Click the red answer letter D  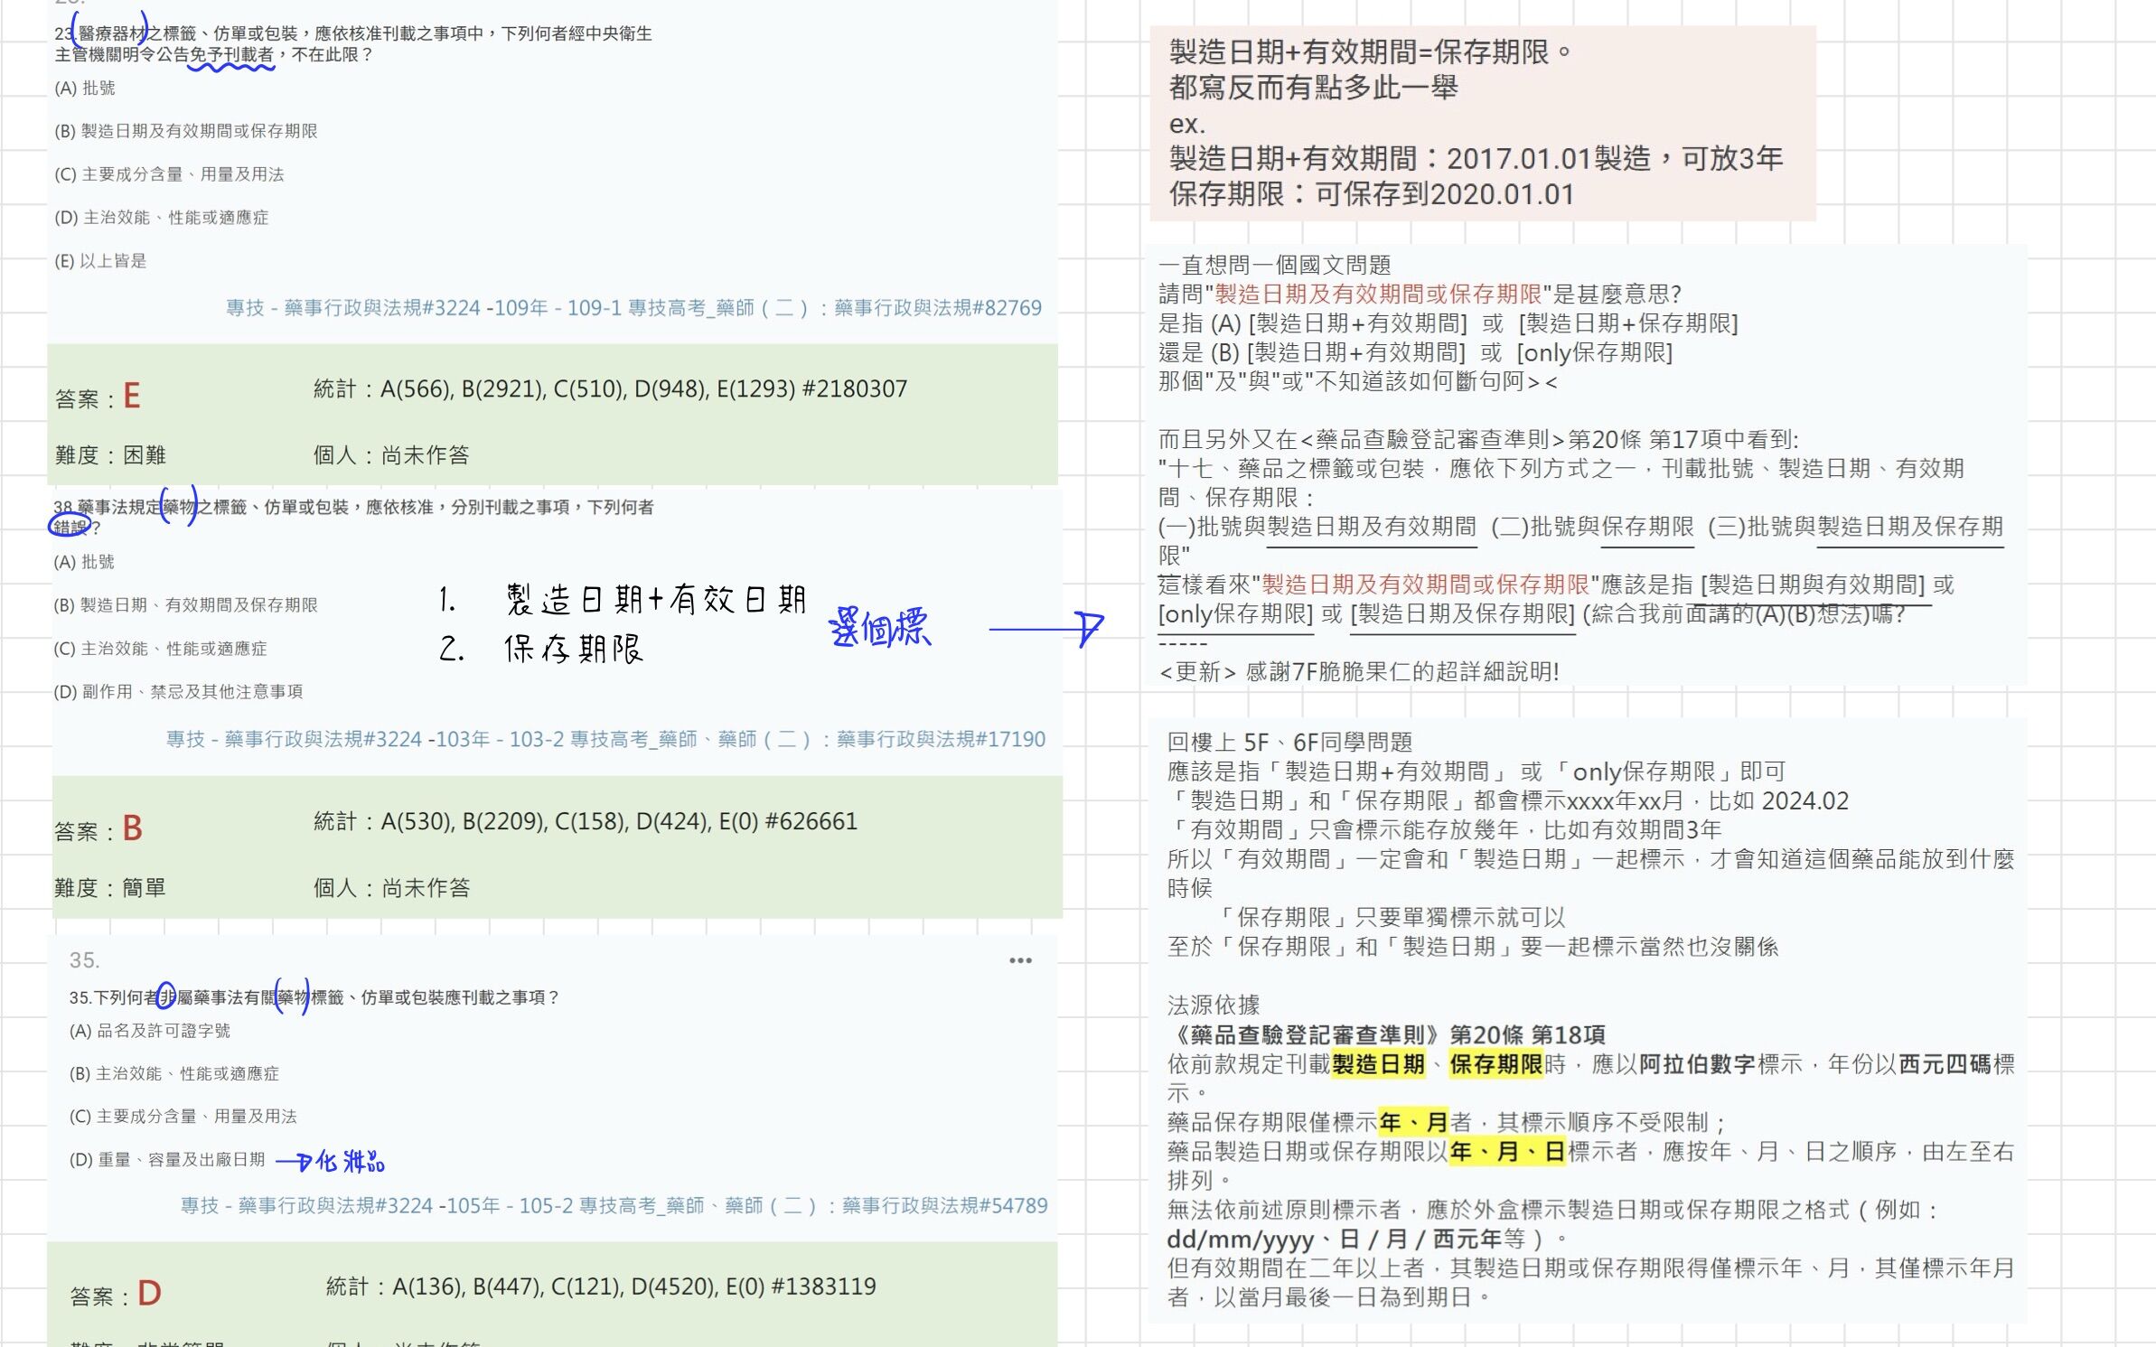pyautogui.click(x=149, y=1294)
